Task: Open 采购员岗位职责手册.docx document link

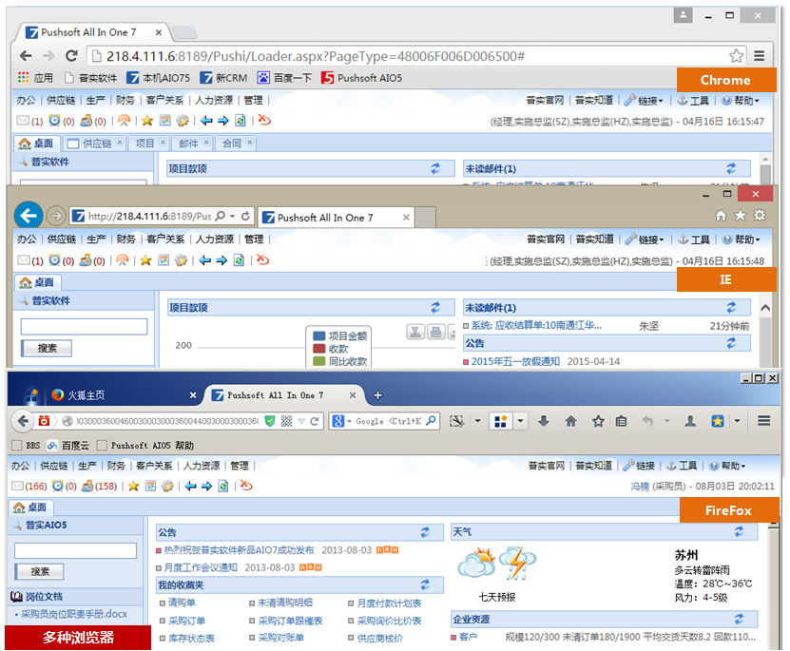Action: tap(74, 614)
